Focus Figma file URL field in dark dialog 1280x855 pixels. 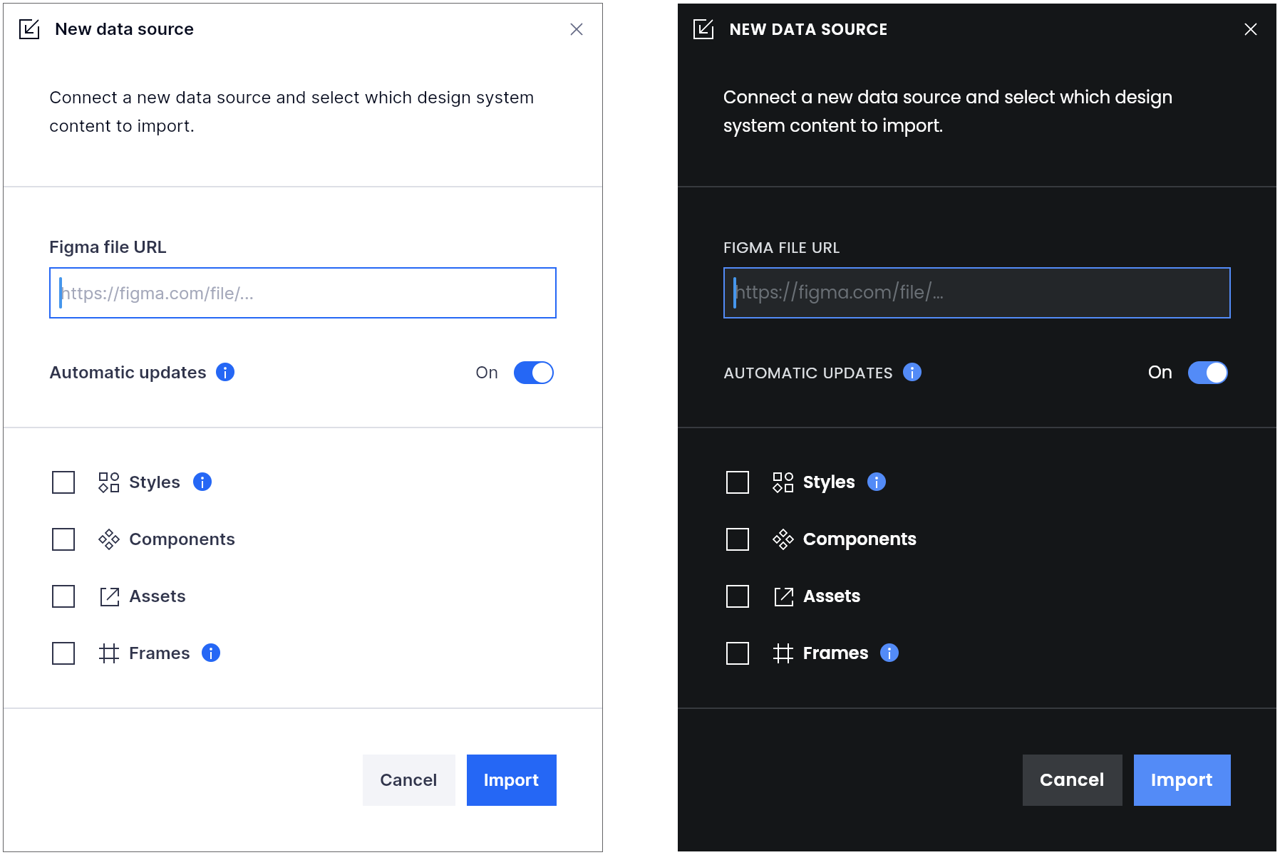pyautogui.click(x=977, y=293)
